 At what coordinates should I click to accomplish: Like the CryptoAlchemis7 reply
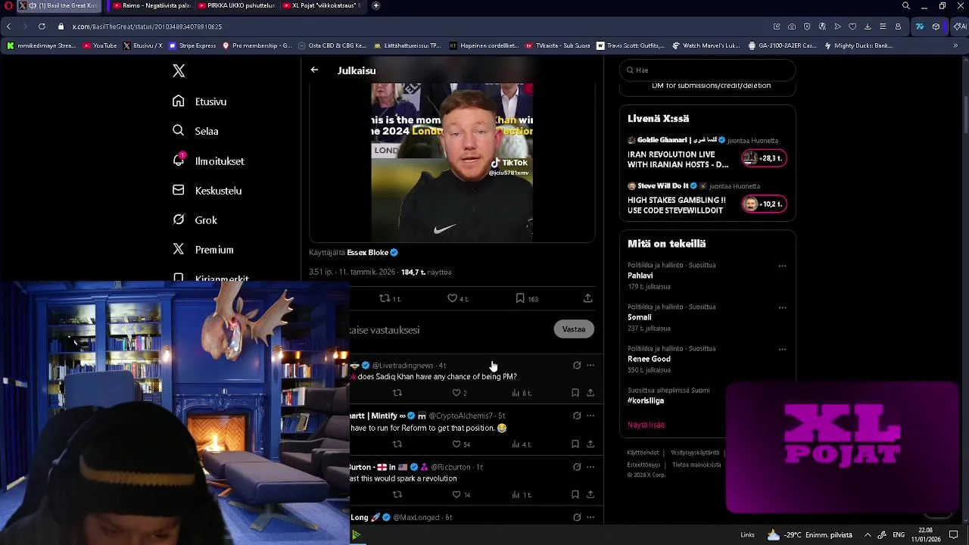click(460, 444)
